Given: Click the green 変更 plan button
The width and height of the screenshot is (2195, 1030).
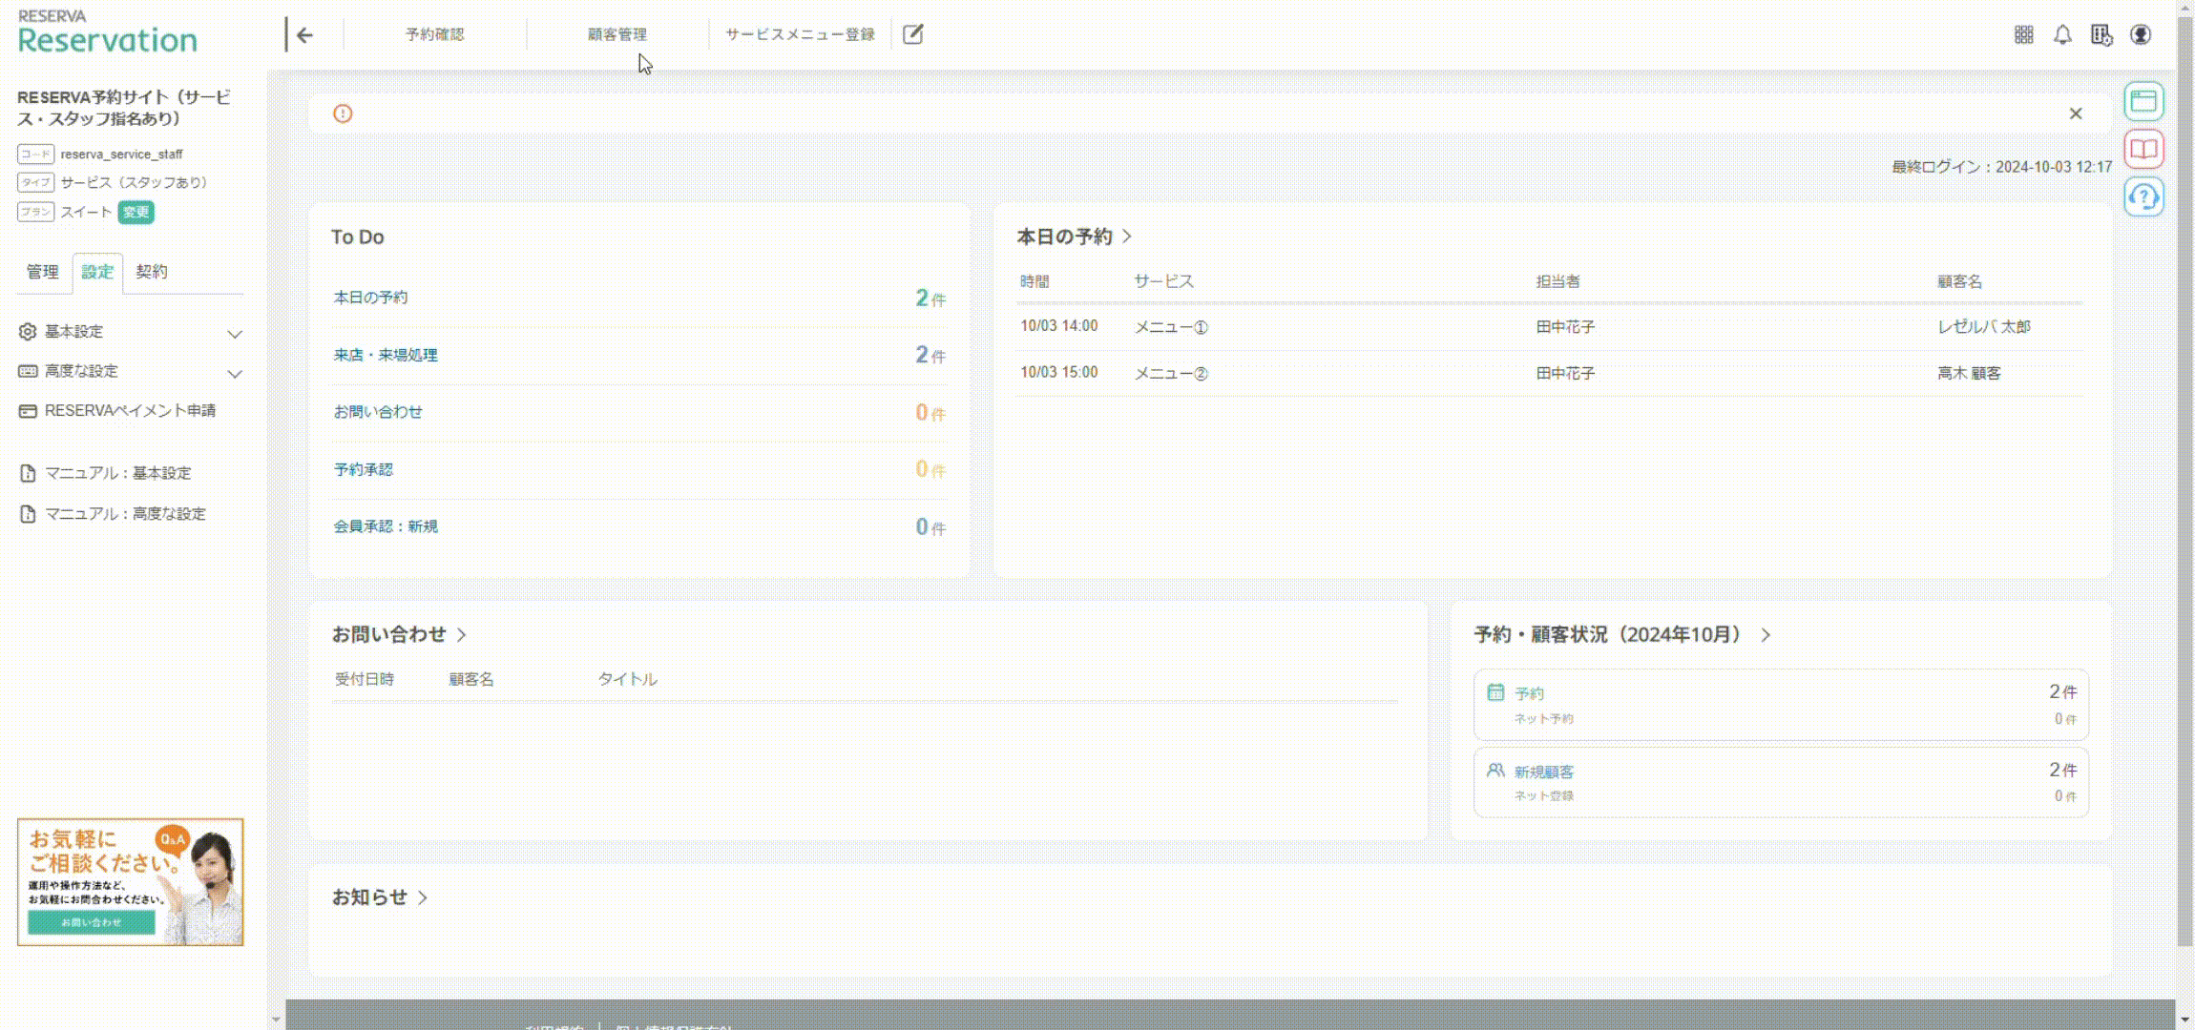Looking at the screenshot, I should (136, 213).
